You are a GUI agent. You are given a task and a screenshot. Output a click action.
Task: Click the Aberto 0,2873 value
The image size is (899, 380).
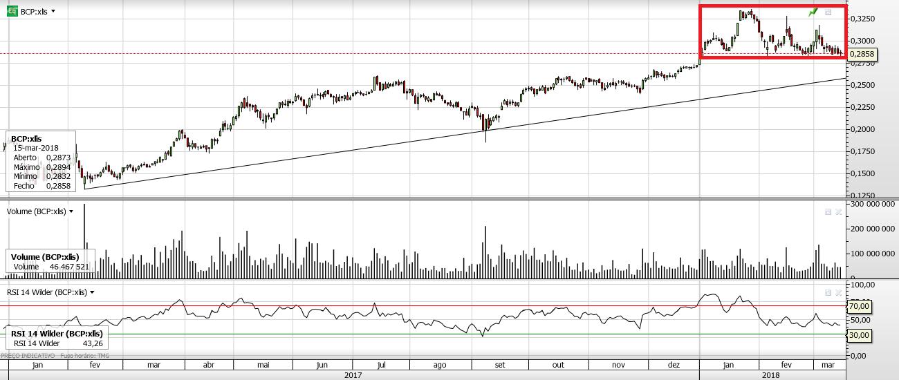point(59,157)
